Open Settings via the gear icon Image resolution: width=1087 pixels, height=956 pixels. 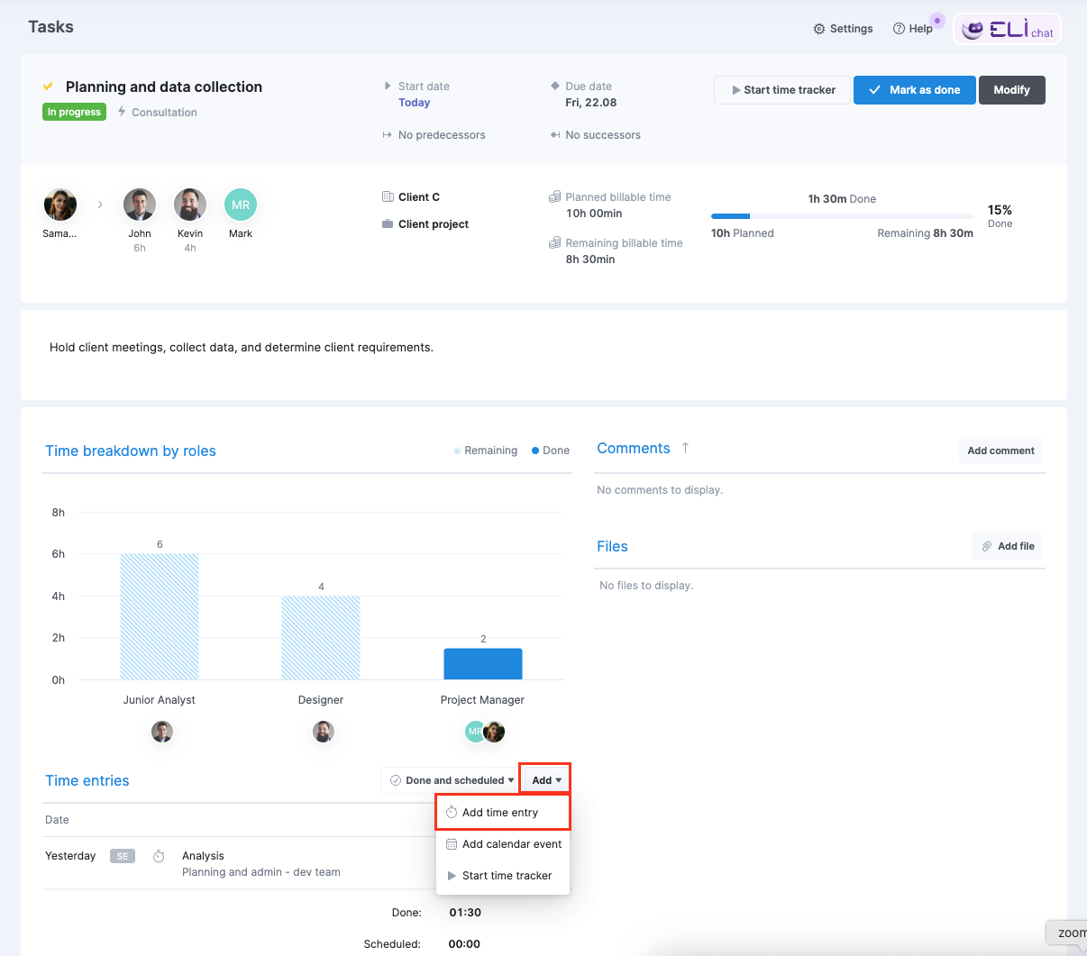[819, 29]
